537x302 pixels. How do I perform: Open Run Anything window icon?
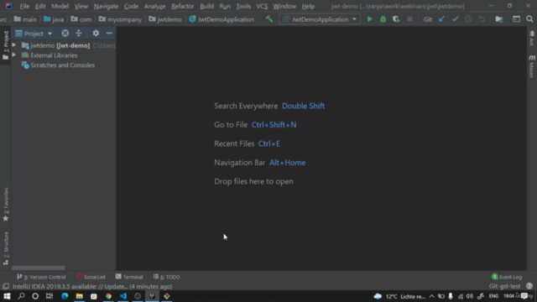coord(516,19)
